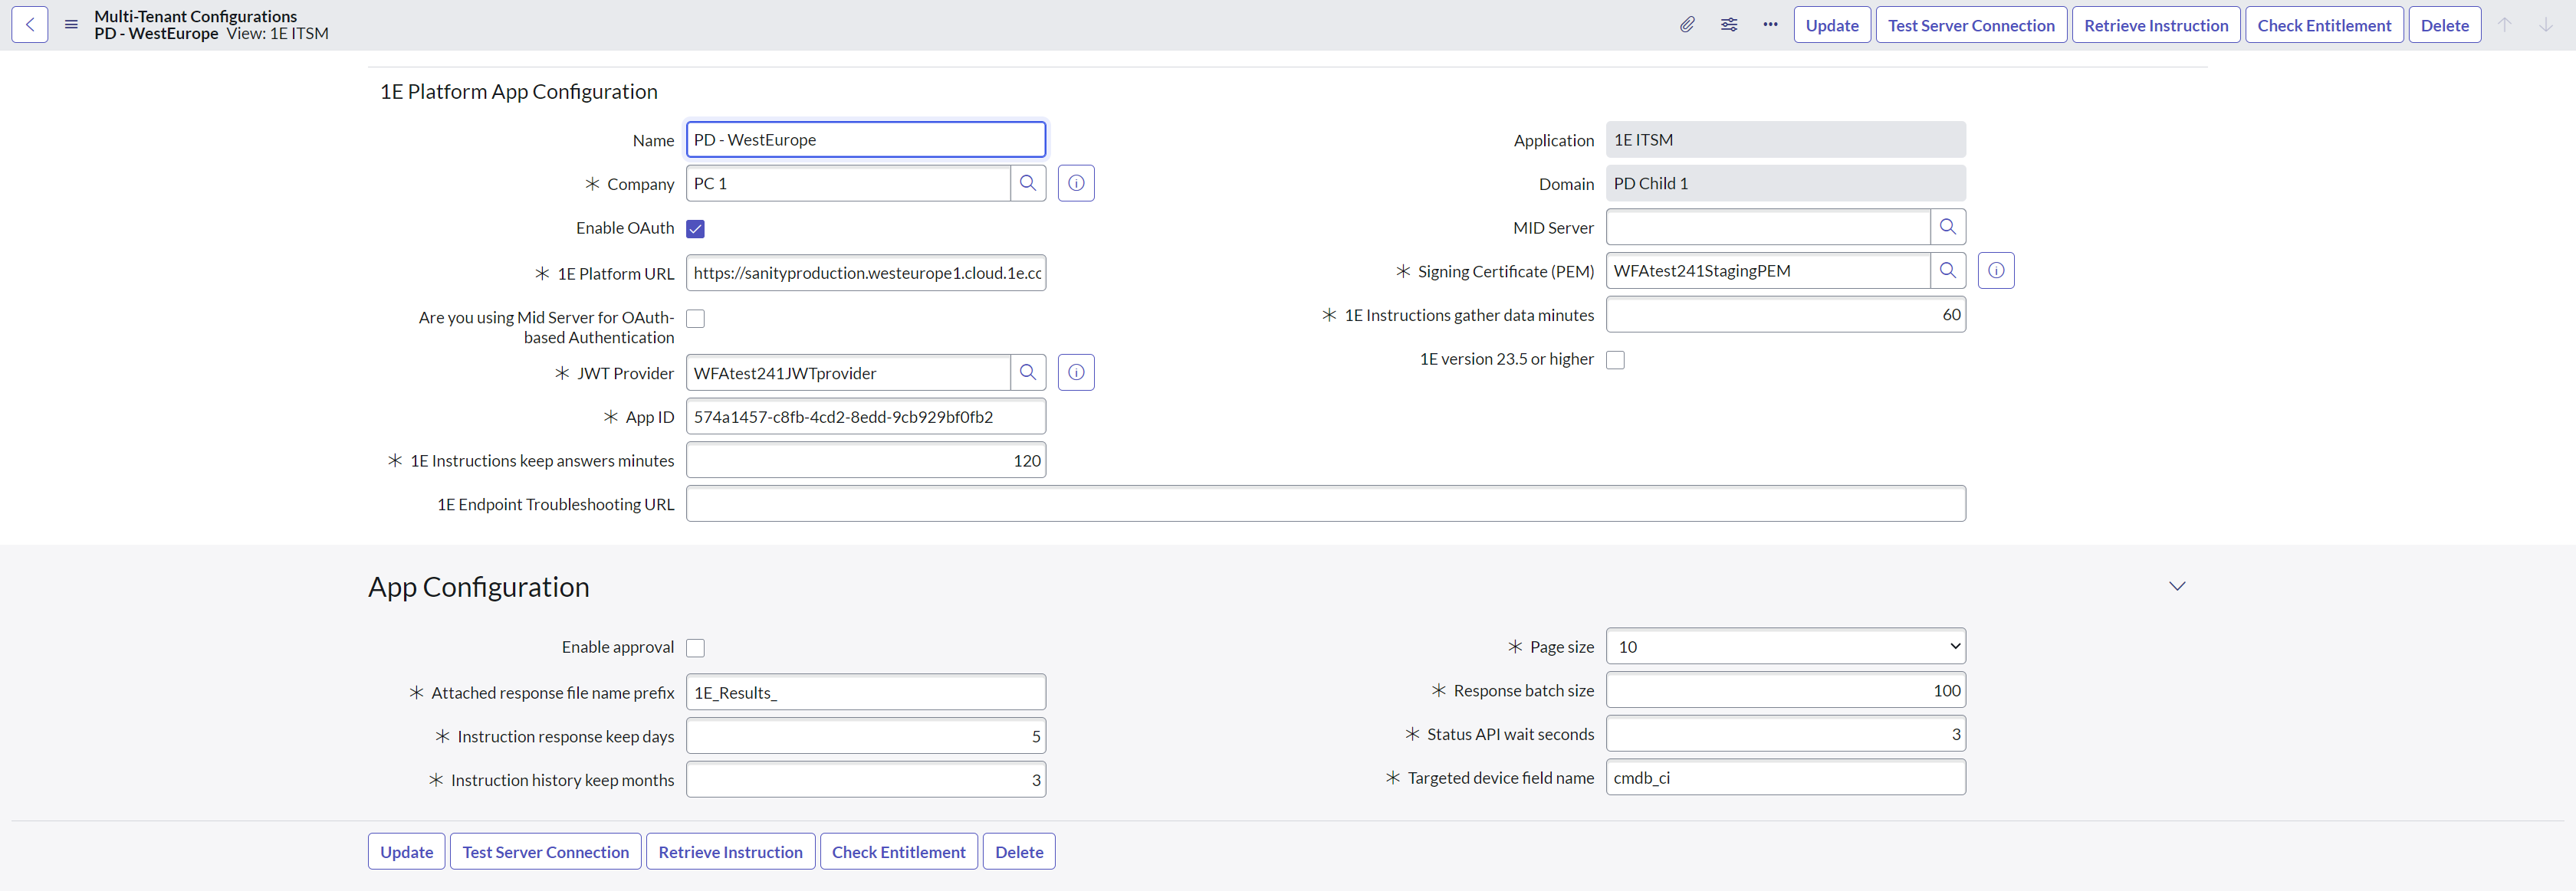Viewport: 2576px width, 891px height.
Task: Click JWT Provider record info icon
Action: coord(1076,372)
